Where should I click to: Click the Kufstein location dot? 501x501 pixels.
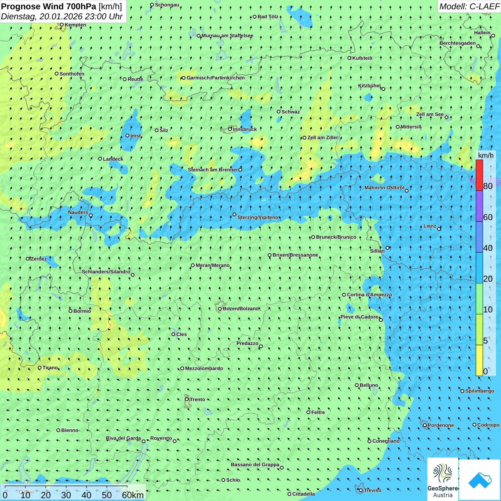pyautogui.click(x=350, y=58)
